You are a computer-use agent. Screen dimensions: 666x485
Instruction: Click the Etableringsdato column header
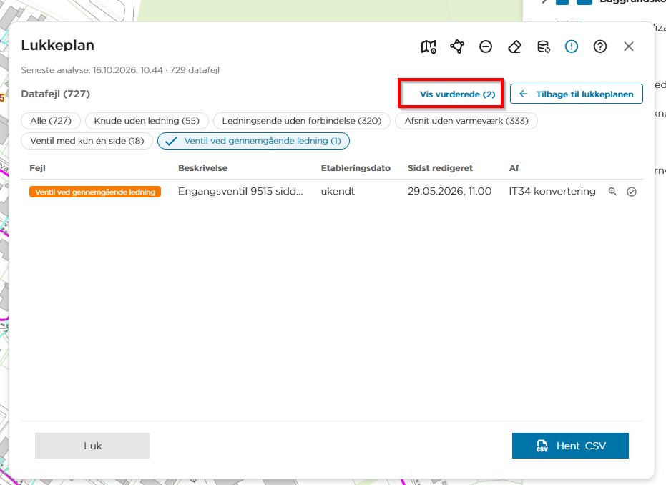click(356, 168)
